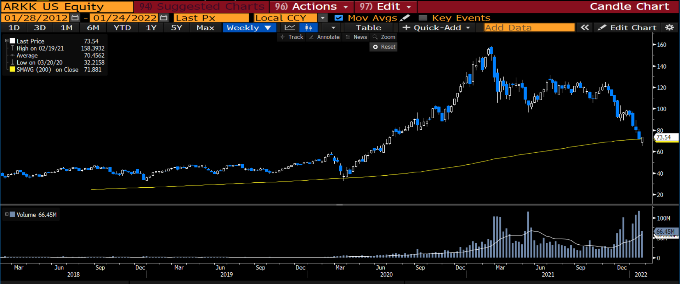
Task: Select the 6M range tab
Action: tap(93, 28)
